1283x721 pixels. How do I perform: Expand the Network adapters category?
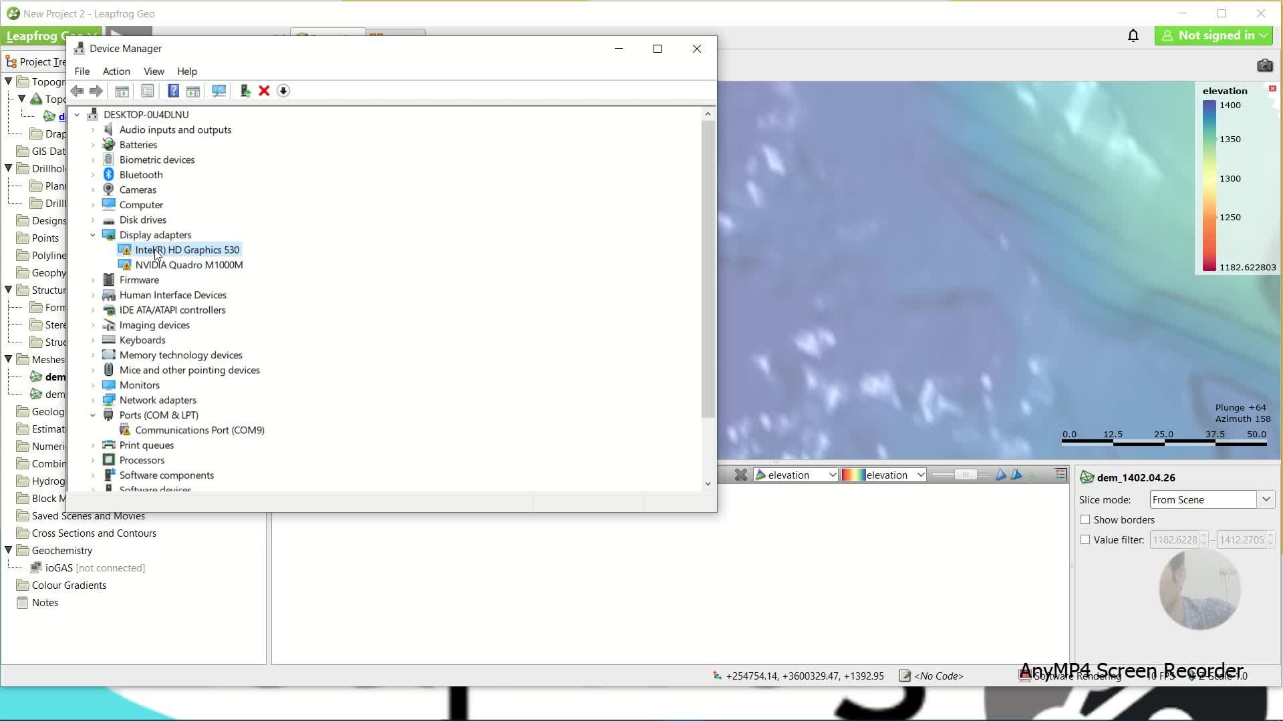pos(93,400)
